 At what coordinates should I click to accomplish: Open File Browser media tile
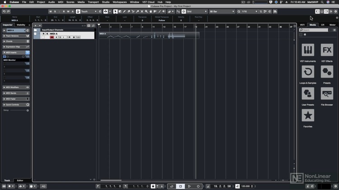pos(327,94)
